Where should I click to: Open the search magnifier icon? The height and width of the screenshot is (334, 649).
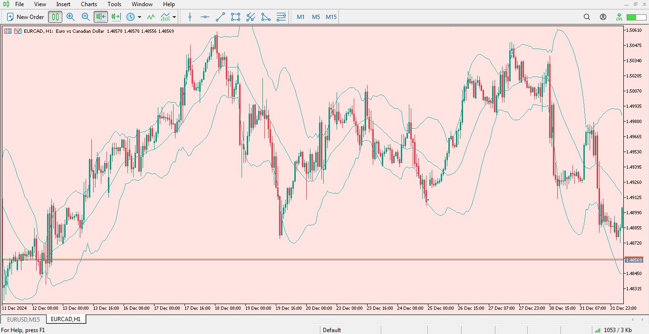coord(587,17)
